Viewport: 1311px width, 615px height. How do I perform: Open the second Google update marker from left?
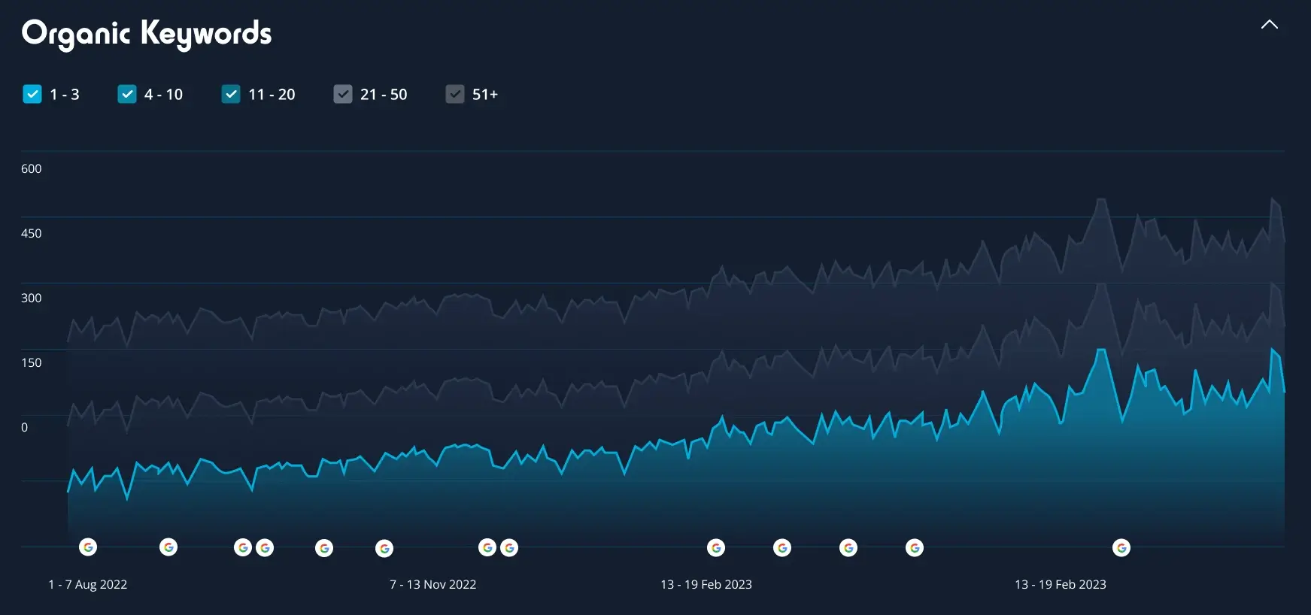pyautogui.click(x=168, y=547)
